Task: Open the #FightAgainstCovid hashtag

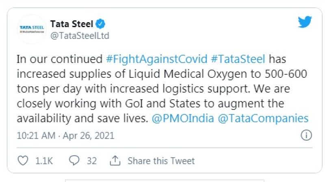Action: (x=156, y=59)
